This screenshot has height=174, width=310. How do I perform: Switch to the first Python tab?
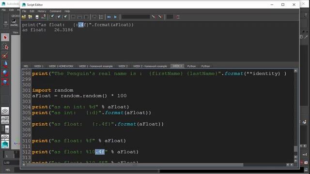191,66
